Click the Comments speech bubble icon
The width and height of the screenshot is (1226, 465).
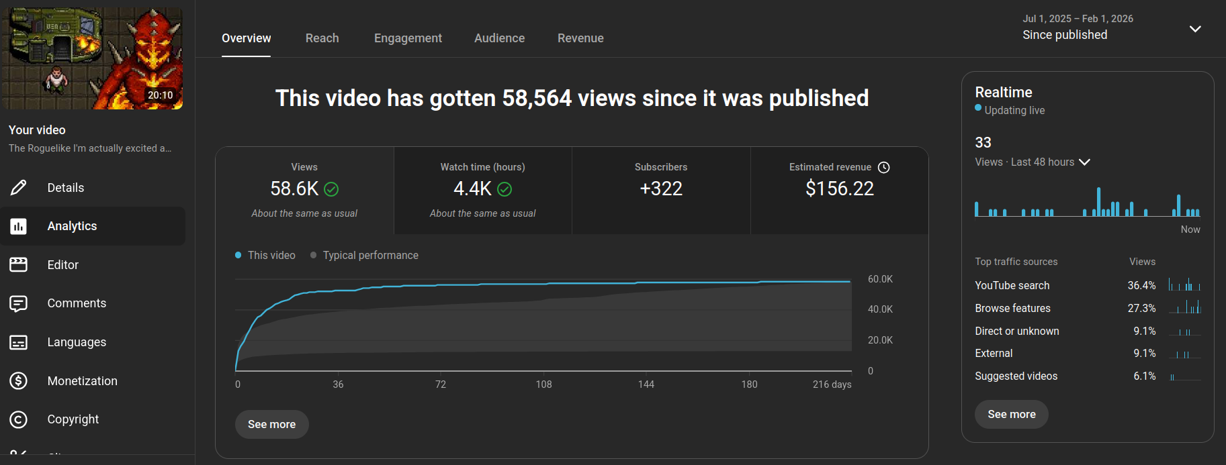(19, 303)
